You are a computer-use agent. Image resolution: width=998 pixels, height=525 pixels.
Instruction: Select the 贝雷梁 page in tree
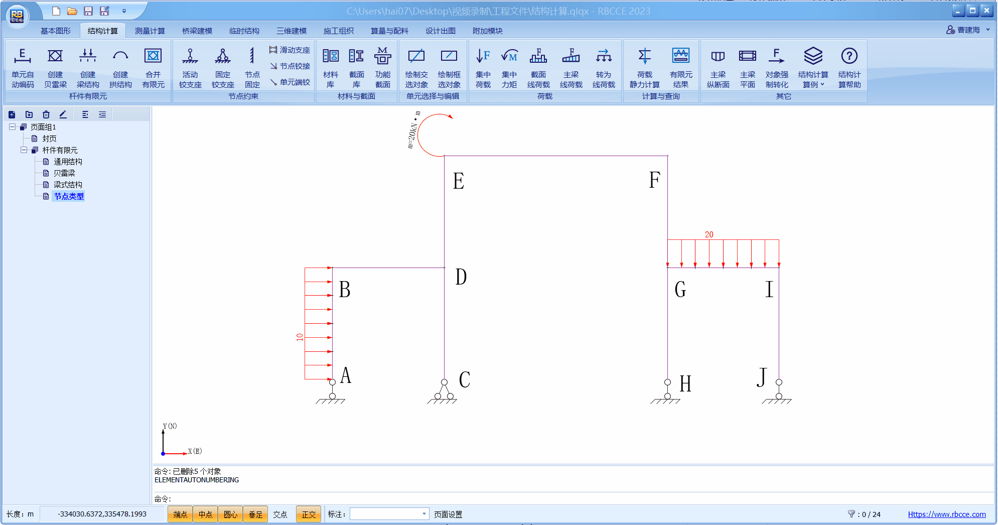[64, 173]
